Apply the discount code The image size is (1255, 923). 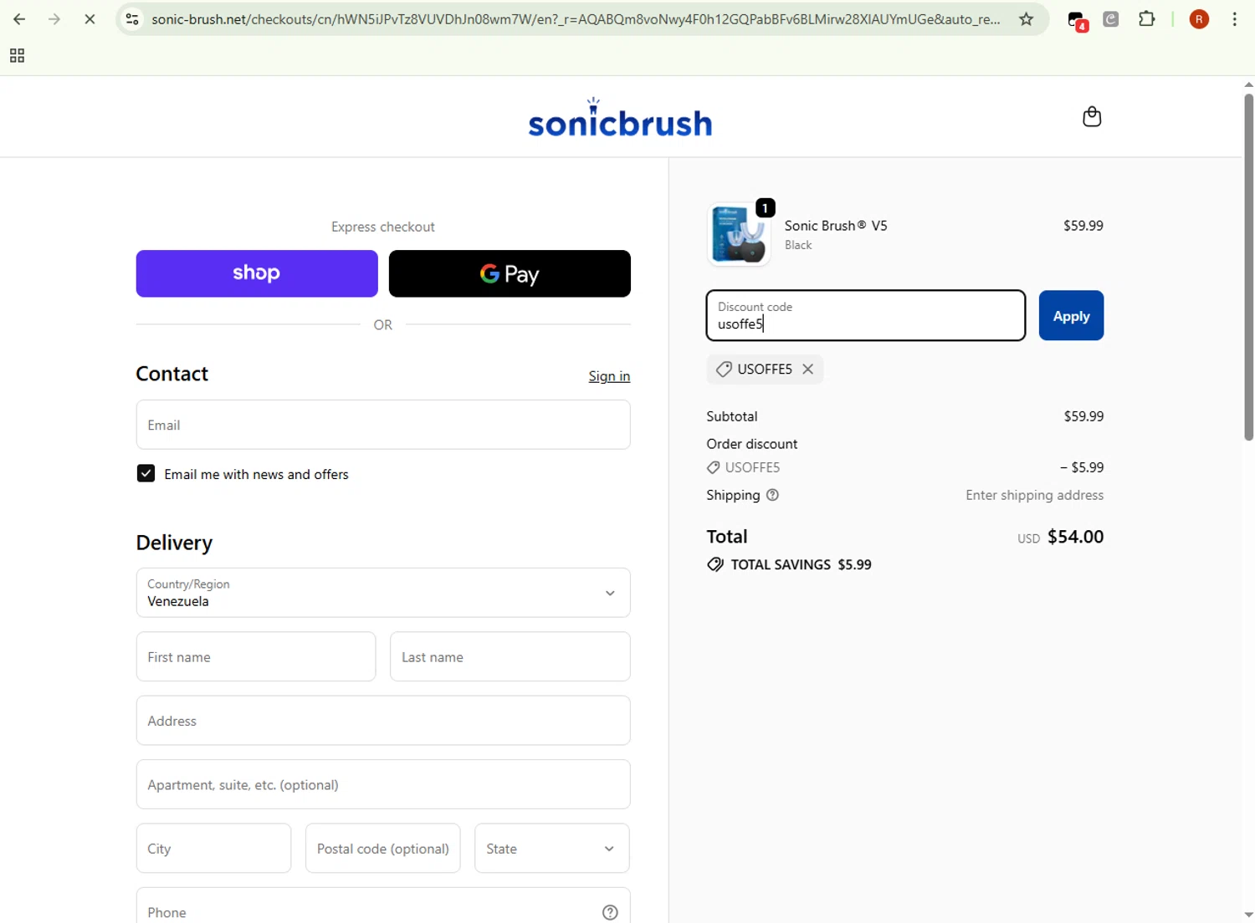click(1071, 315)
